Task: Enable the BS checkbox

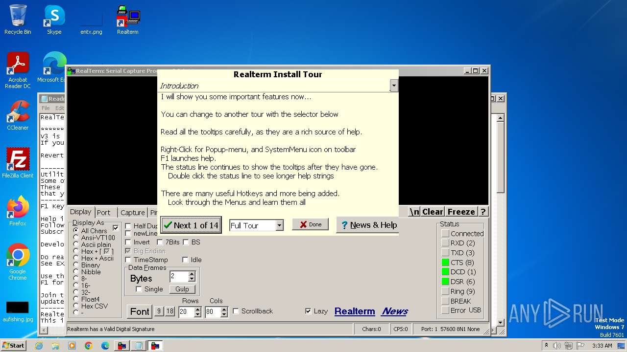Action: pos(186,242)
